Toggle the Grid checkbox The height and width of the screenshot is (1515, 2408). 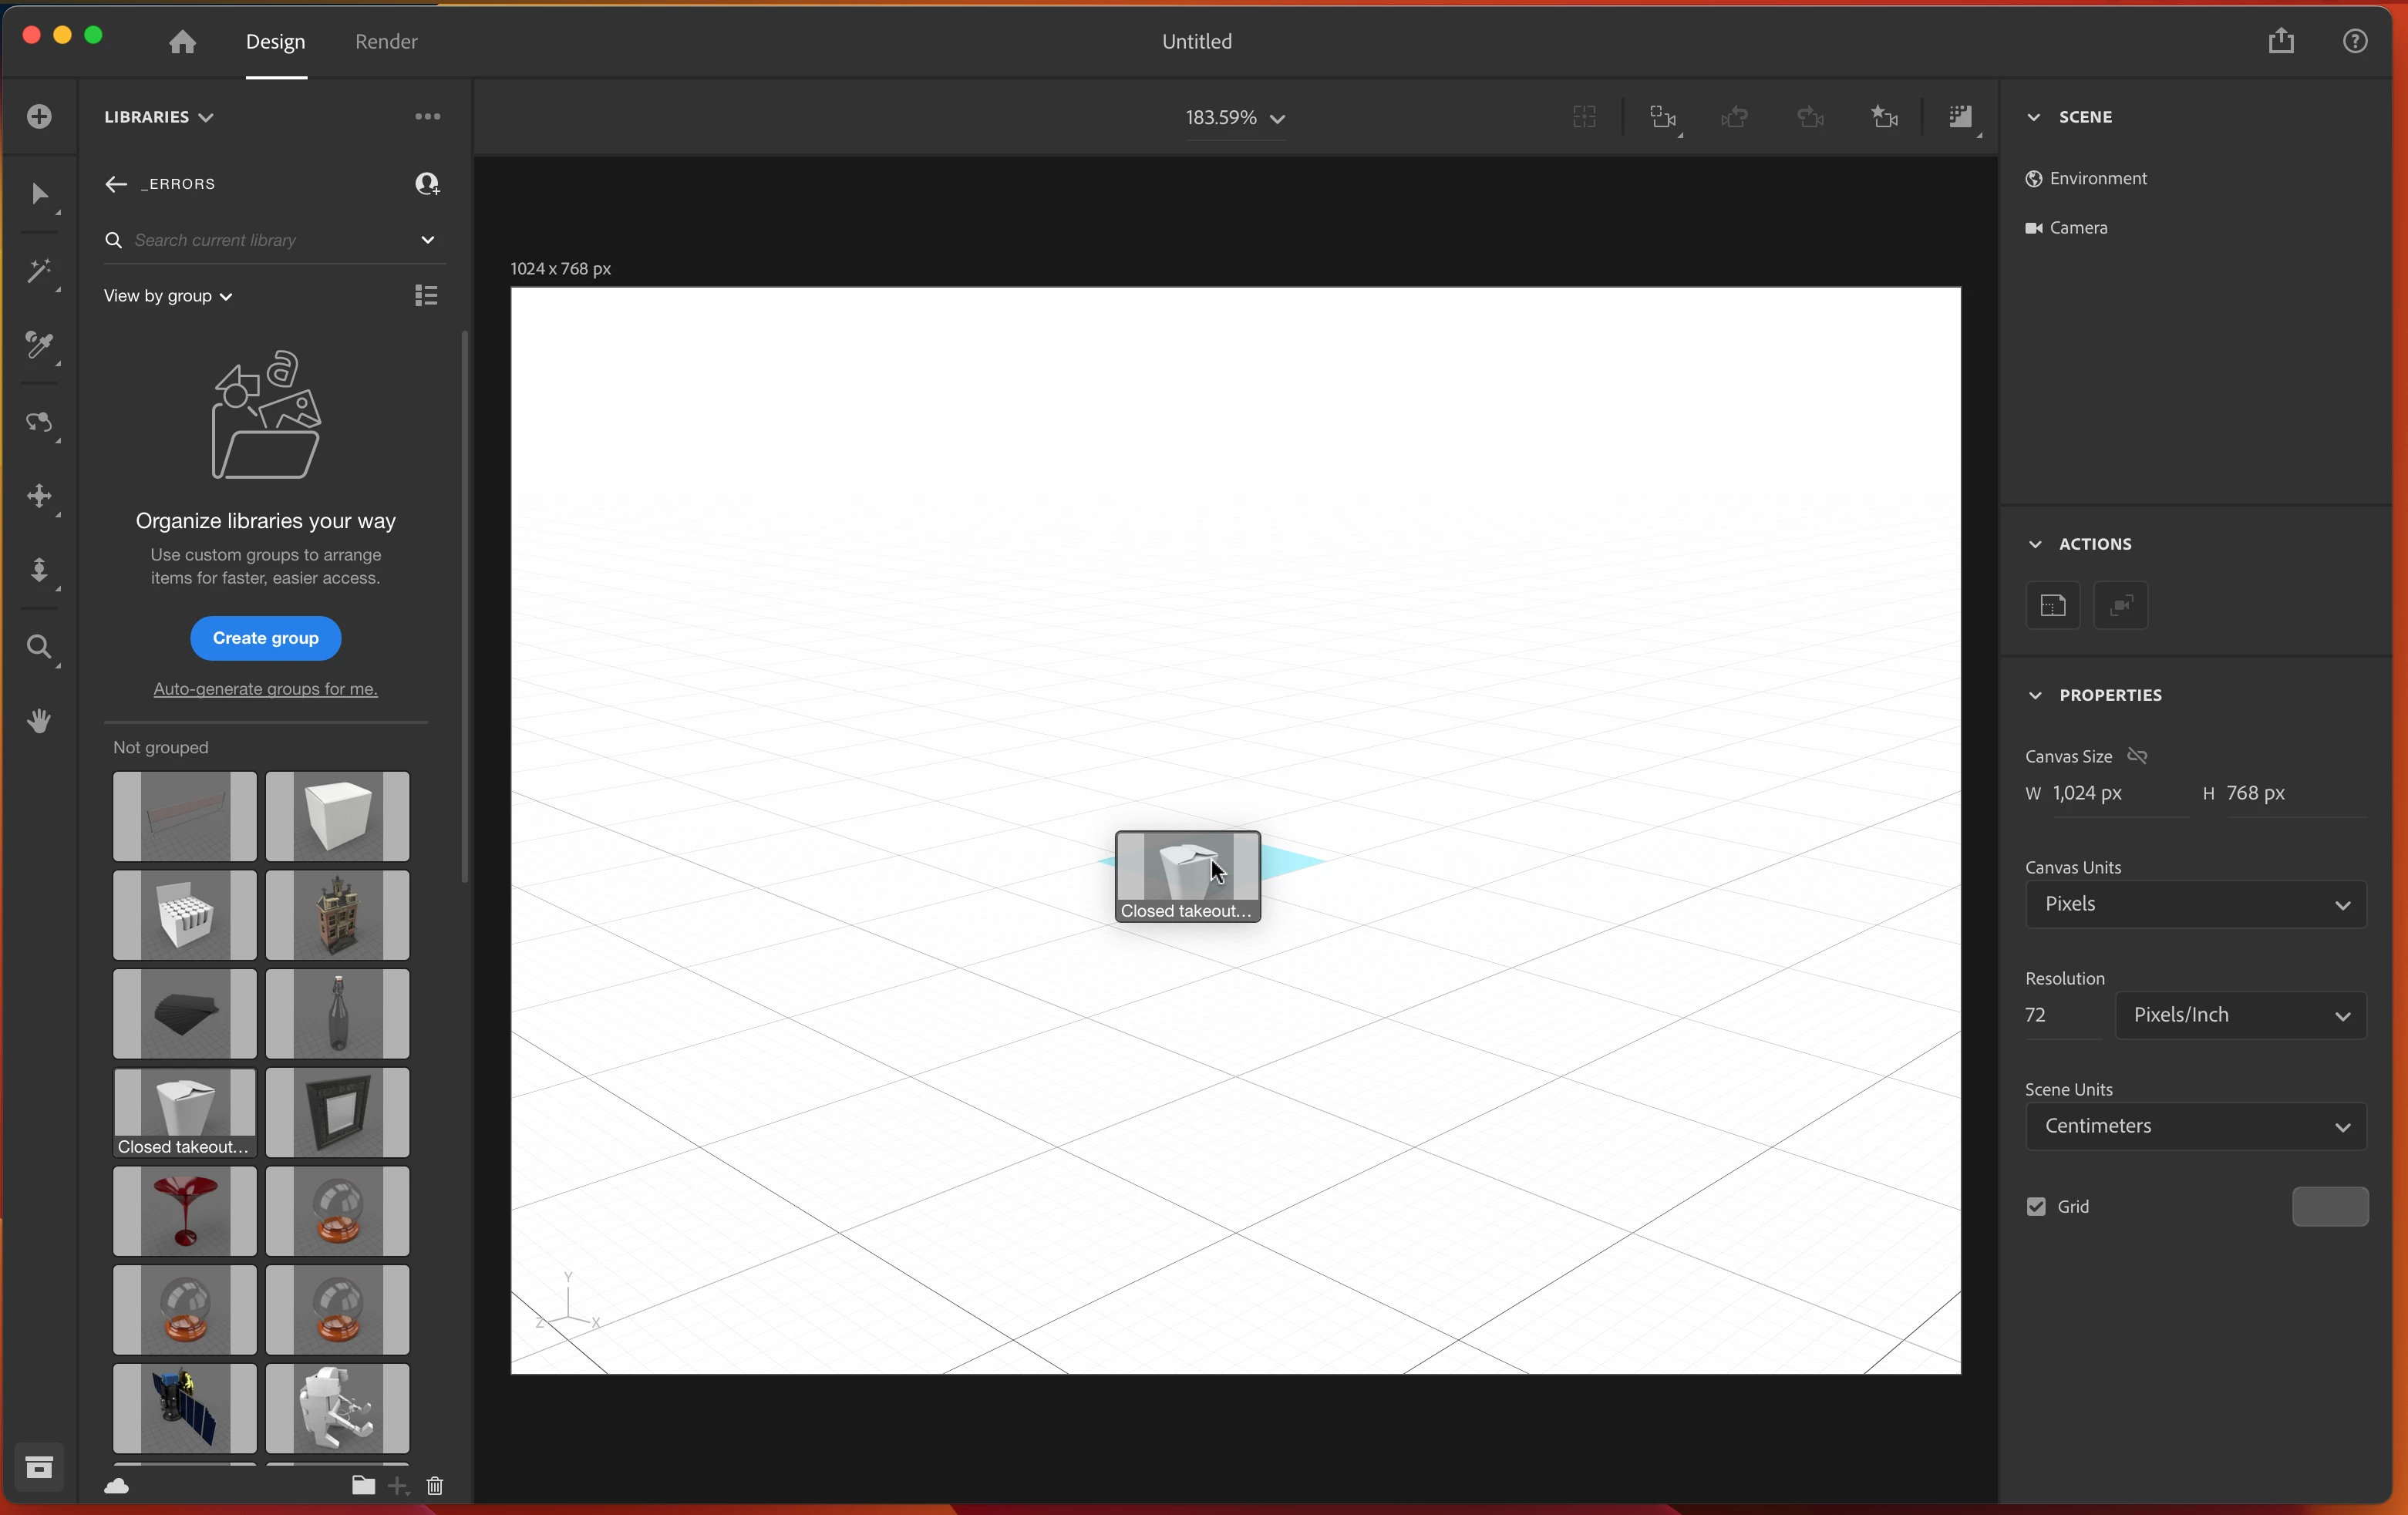tap(2036, 1207)
